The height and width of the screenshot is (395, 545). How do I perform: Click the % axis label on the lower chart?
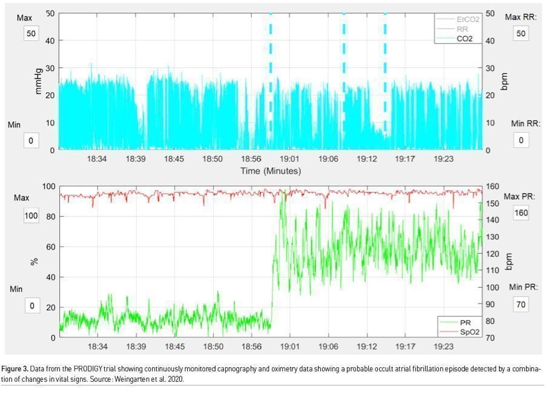click(34, 262)
